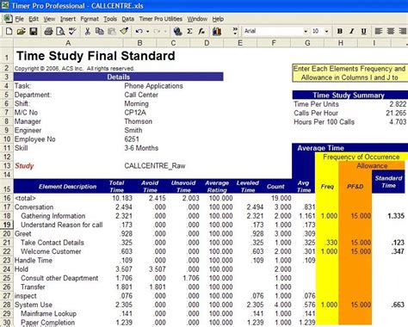Viewport: 408px width, 327px height.
Task: Select column A header
Action: [68, 43]
